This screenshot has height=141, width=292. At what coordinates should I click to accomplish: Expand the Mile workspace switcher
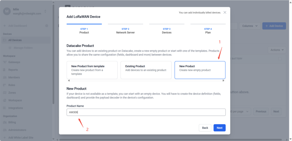pyautogui.click(x=45, y=11)
